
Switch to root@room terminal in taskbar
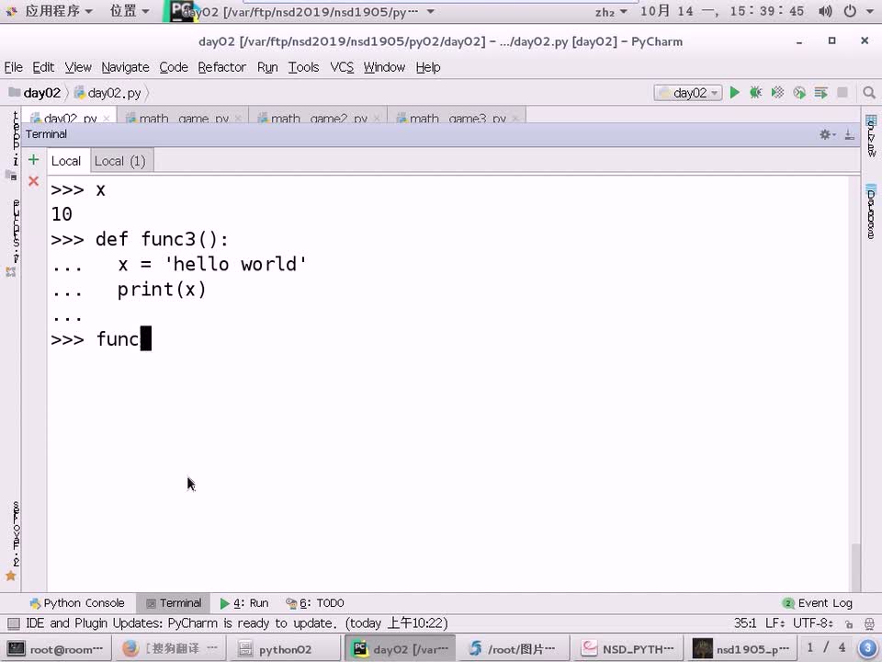click(x=54, y=649)
